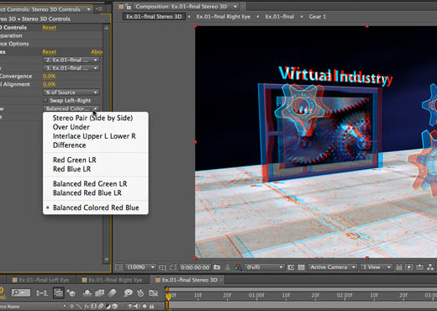Open the Composition name dropdown arrow
This screenshot has width=437, height=311.
pos(235,7)
